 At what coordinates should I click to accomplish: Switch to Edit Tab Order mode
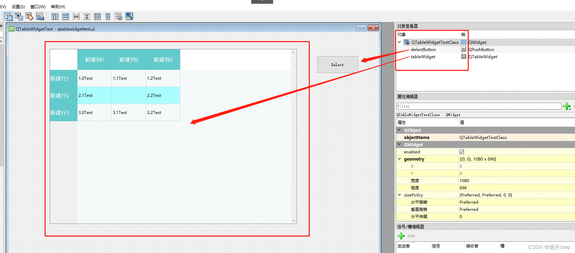click(x=40, y=16)
